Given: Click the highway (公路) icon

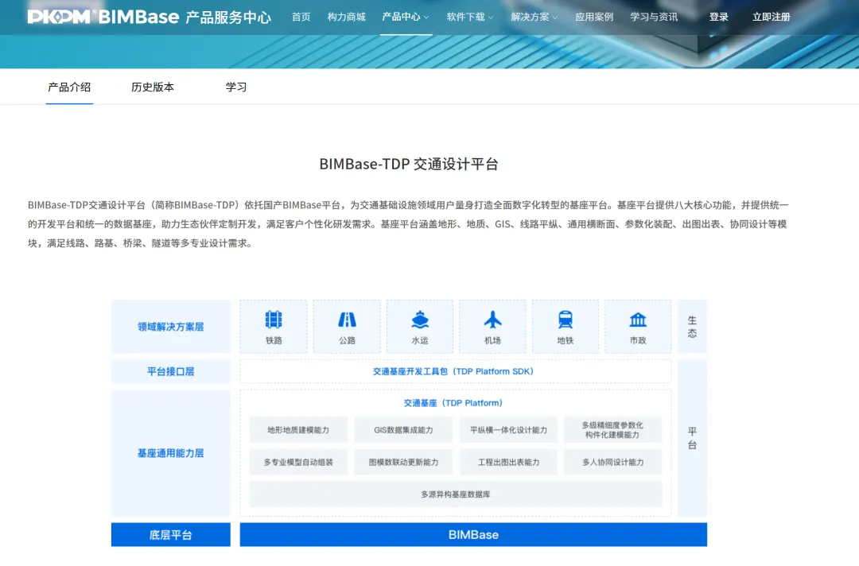Looking at the screenshot, I should (347, 320).
